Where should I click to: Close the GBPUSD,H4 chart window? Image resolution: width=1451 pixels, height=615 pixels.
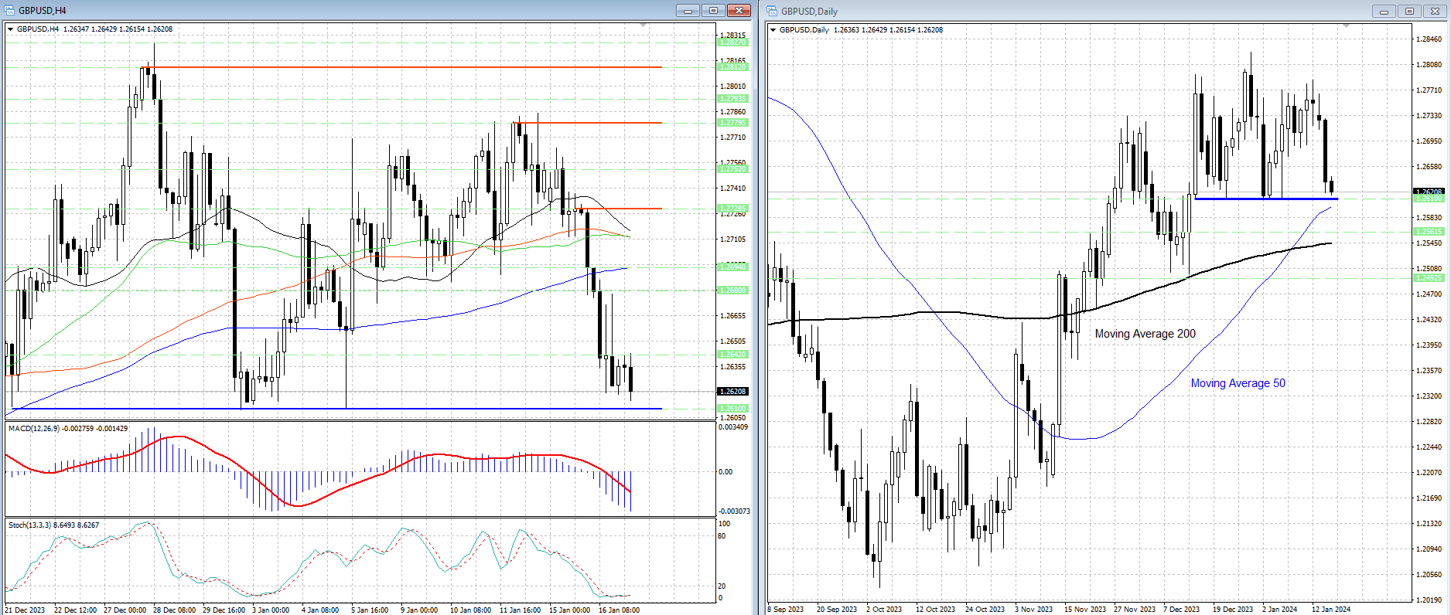click(739, 11)
